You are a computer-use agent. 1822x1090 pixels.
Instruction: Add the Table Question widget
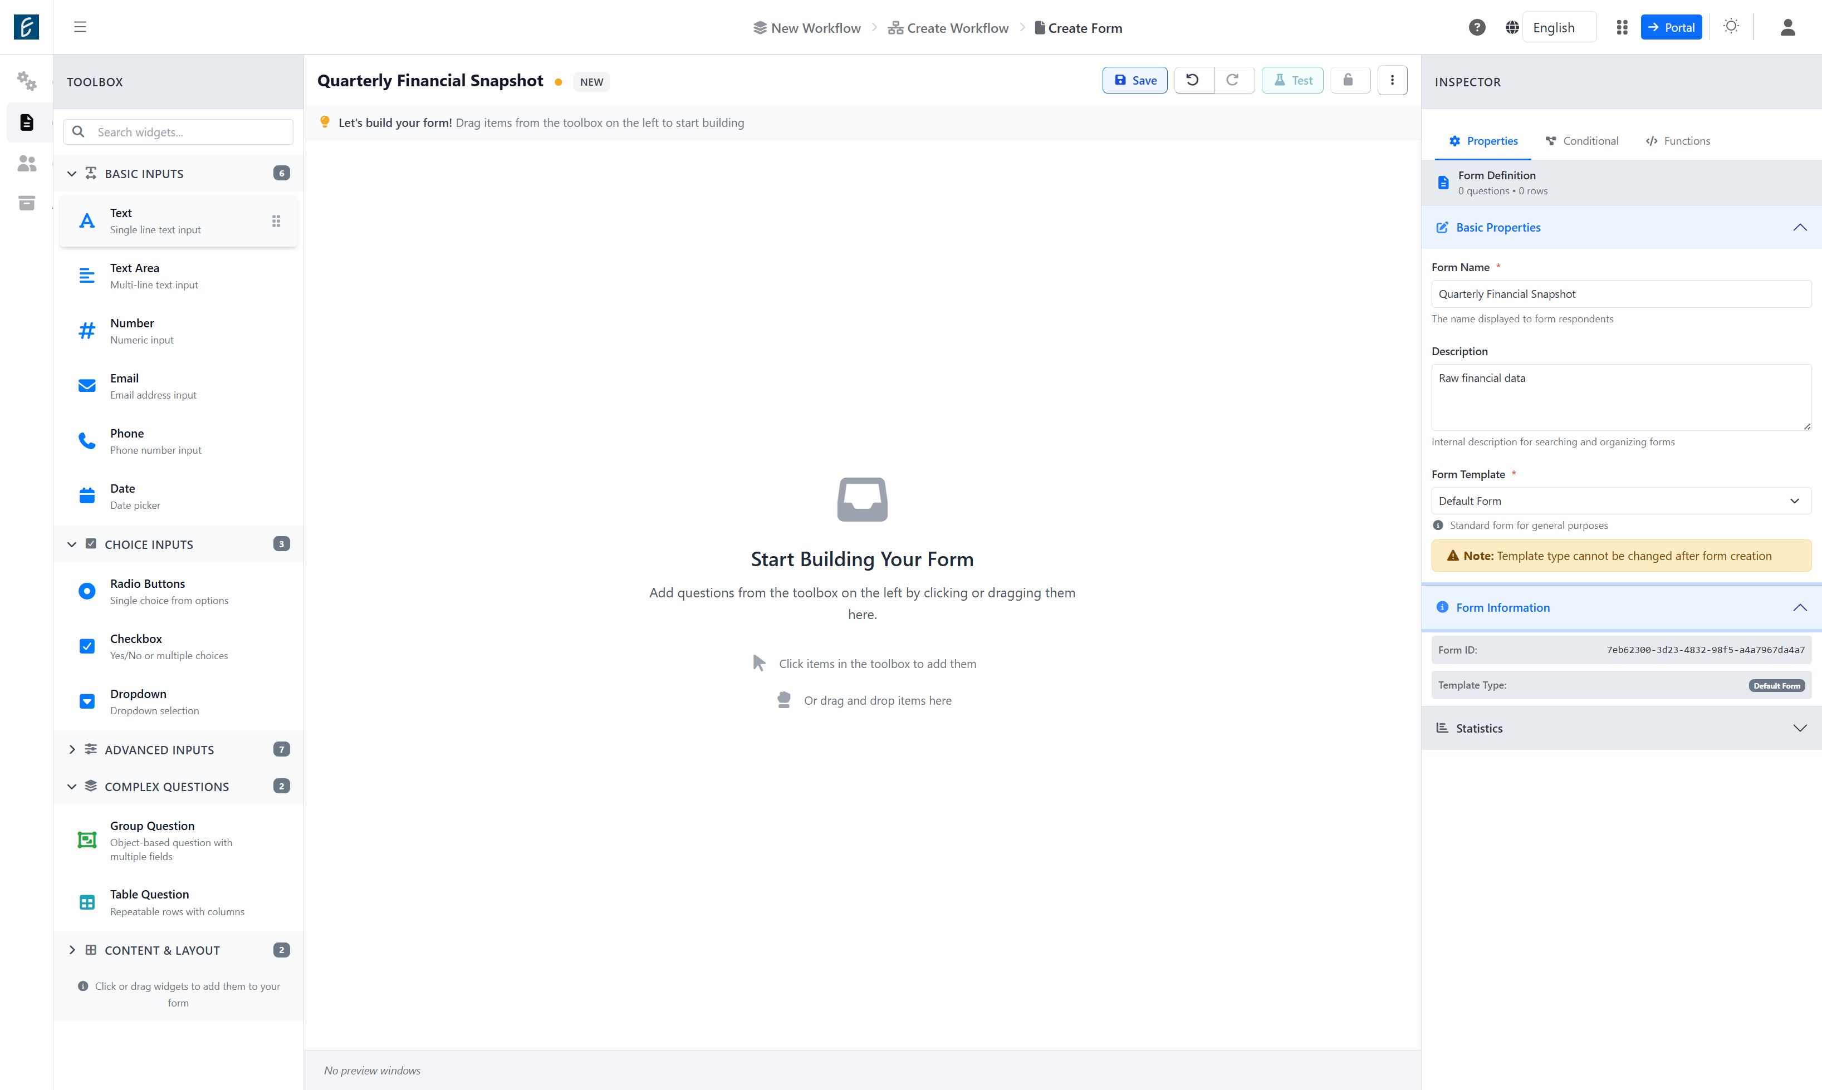178,903
